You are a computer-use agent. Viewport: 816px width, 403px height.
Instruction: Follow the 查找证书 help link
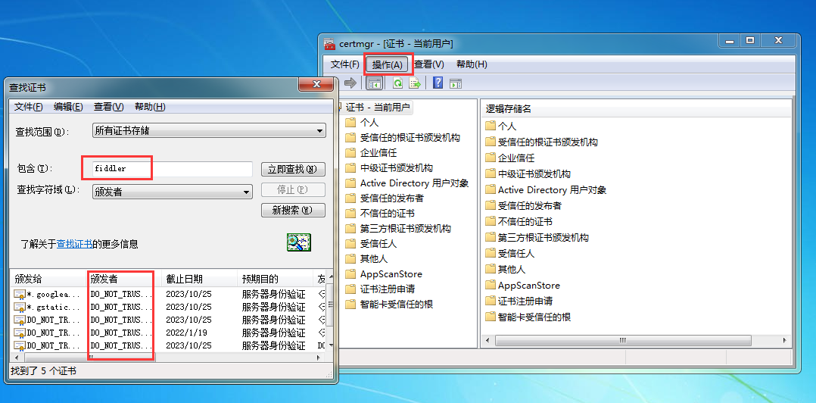[74, 244]
